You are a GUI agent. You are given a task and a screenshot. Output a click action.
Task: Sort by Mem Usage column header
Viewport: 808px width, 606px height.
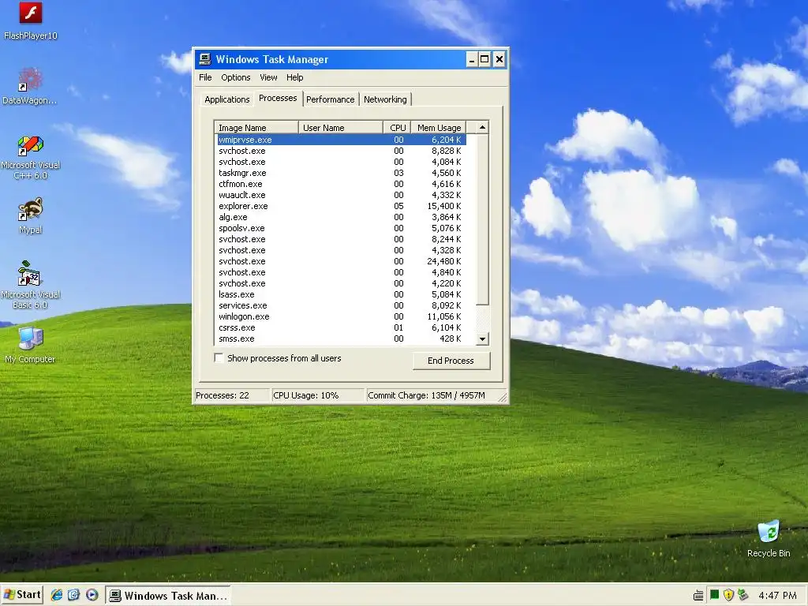coord(439,127)
